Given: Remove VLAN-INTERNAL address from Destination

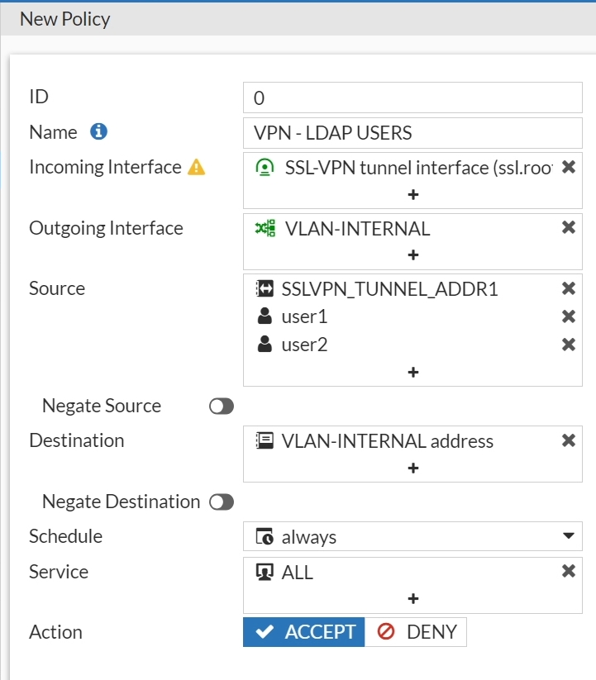Looking at the screenshot, I should pos(568,440).
